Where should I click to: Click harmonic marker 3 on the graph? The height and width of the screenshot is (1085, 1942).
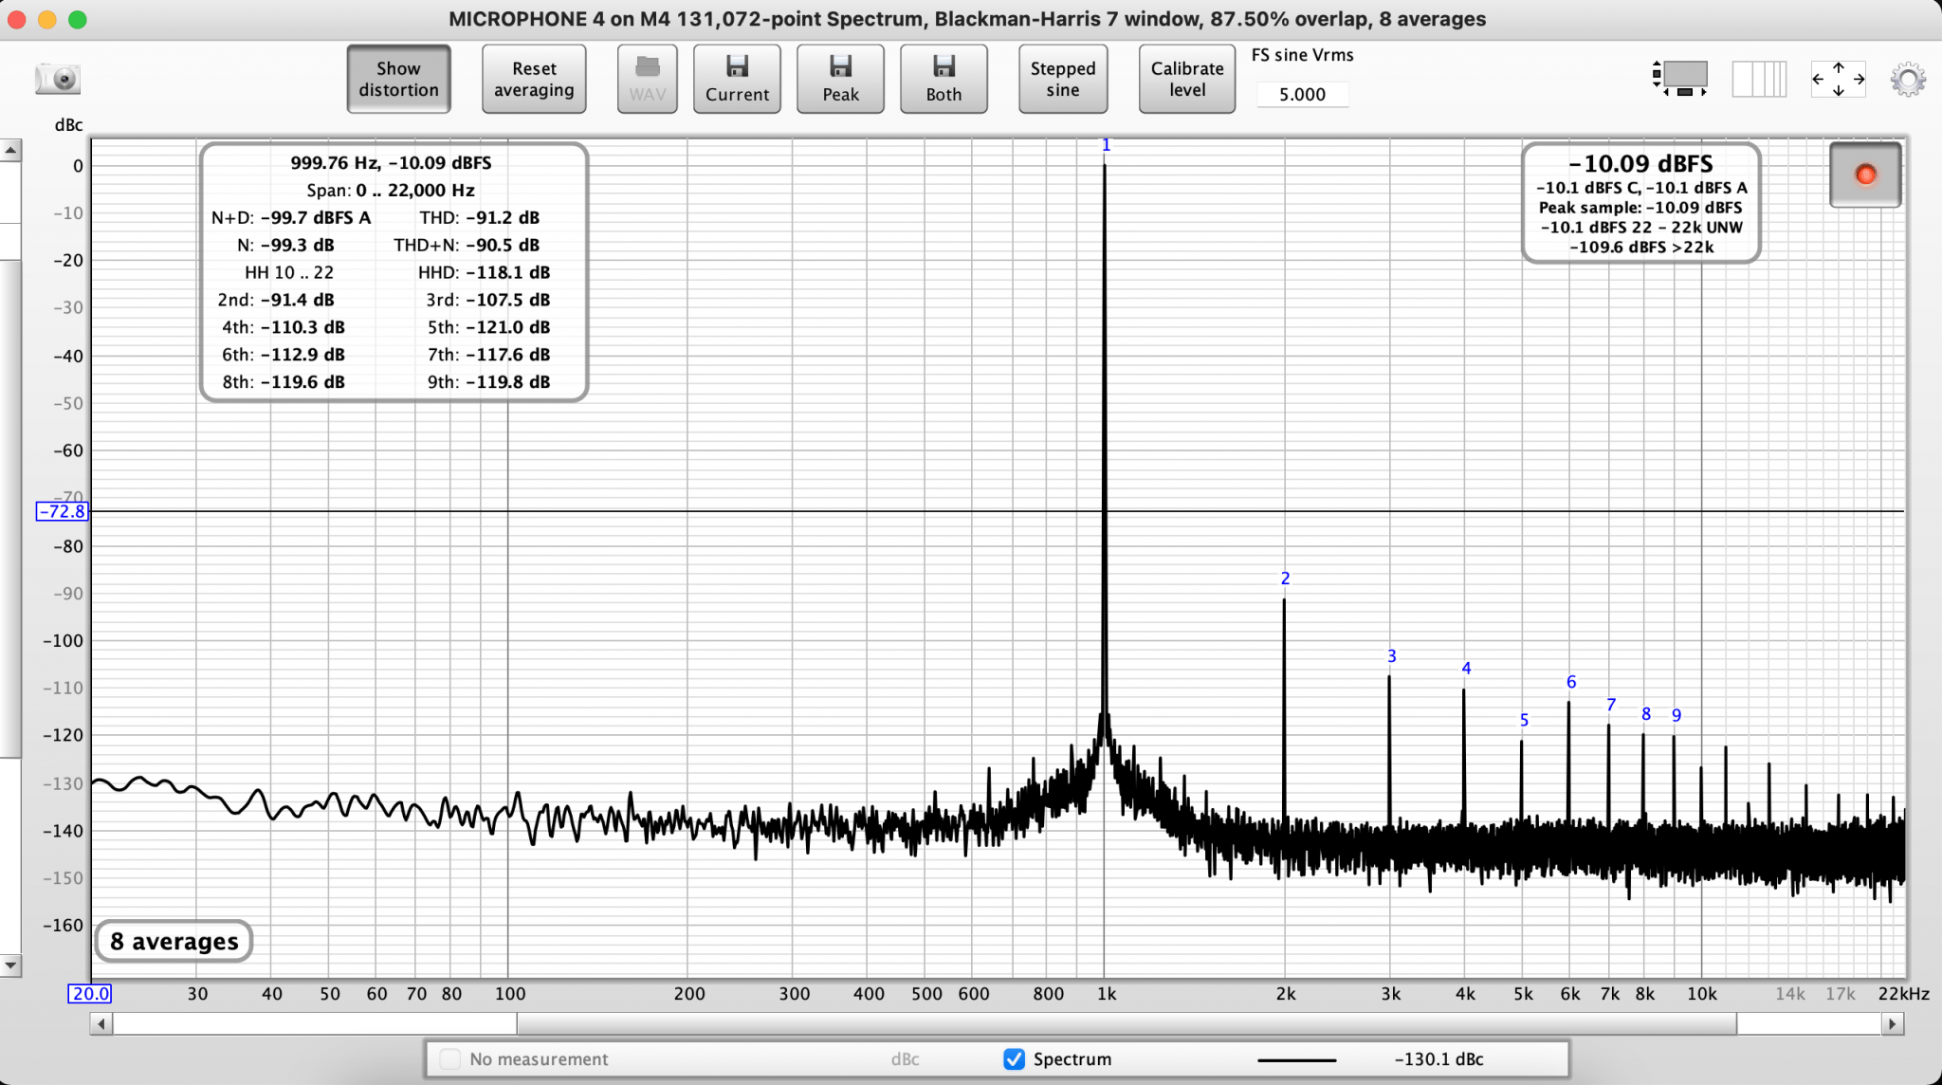pyautogui.click(x=1391, y=655)
